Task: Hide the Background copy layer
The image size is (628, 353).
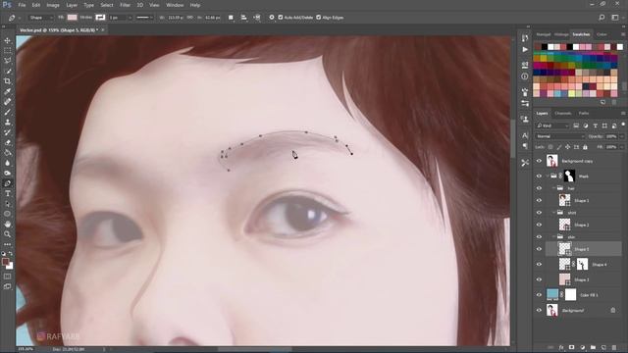Action: (539, 161)
